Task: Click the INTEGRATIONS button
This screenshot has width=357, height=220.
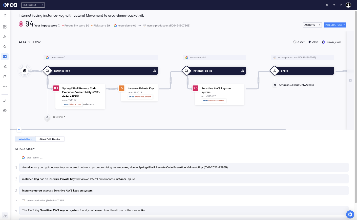Action: [335, 25]
